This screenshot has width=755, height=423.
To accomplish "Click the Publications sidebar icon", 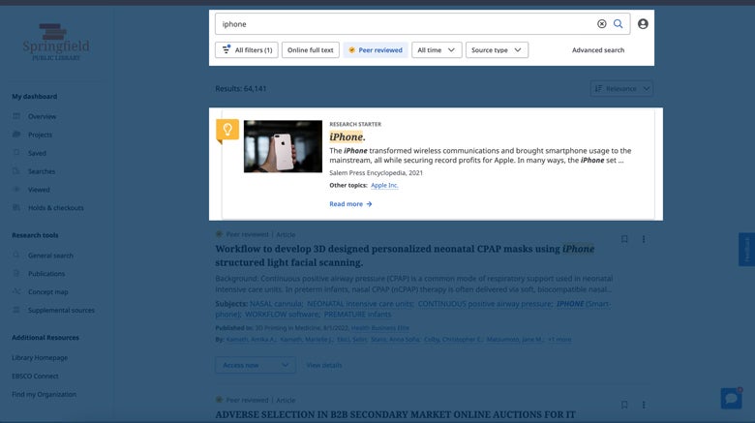I will 16,273.
